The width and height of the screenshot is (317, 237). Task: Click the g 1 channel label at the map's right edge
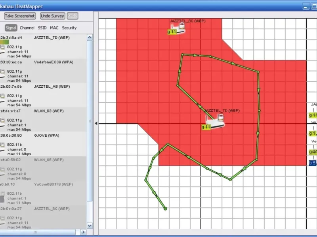(313, 134)
